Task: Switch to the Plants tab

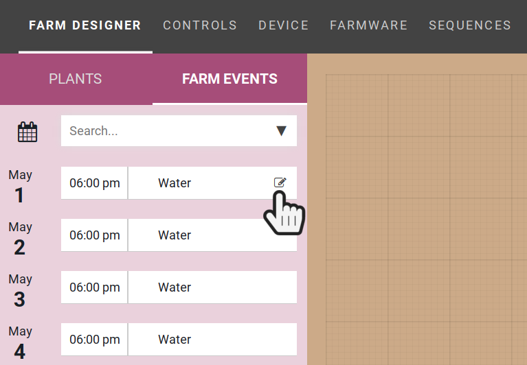Action: pyautogui.click(x=76, y=79)
